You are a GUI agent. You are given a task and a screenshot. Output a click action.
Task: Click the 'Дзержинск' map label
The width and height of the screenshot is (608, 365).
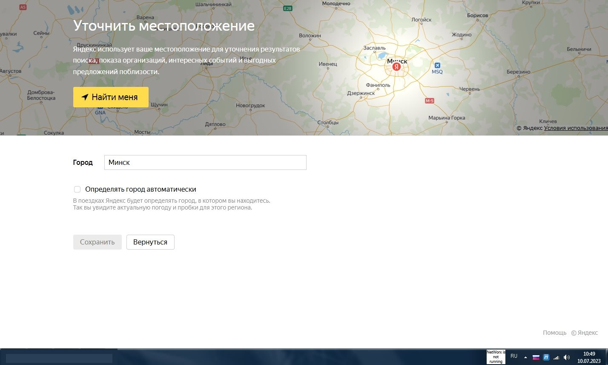[361, 93]
